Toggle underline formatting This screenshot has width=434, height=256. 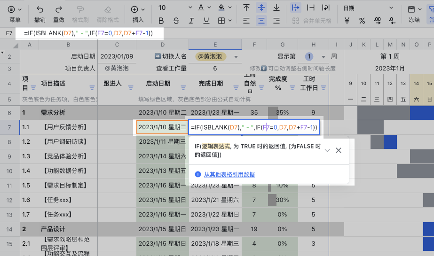[206, 21]
